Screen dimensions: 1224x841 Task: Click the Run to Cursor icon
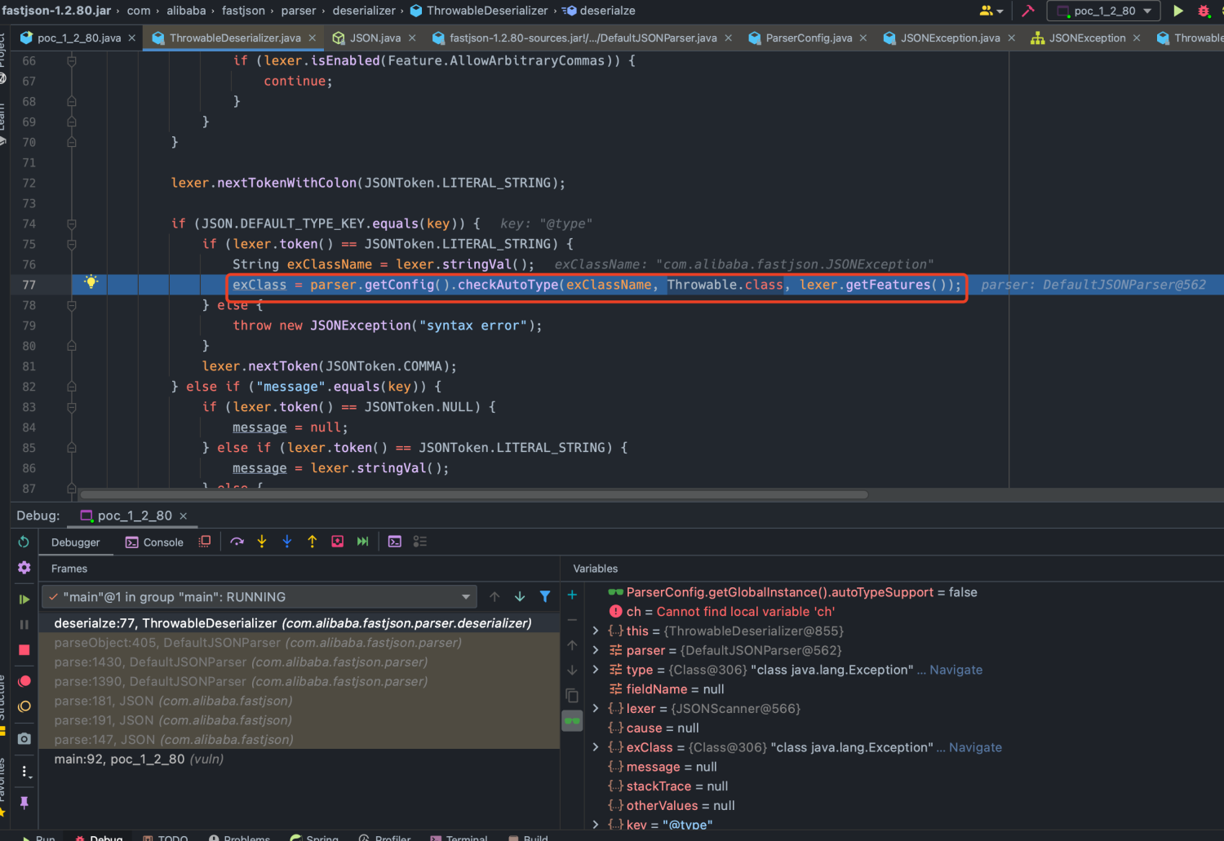pyautogui.click(x=363, y=542)
